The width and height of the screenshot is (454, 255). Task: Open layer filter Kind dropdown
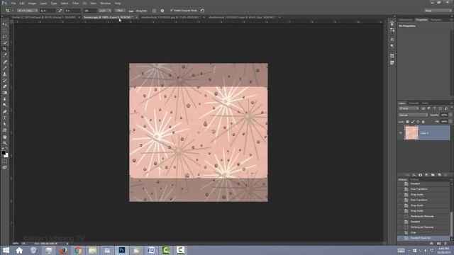click(x=409, y=108)
